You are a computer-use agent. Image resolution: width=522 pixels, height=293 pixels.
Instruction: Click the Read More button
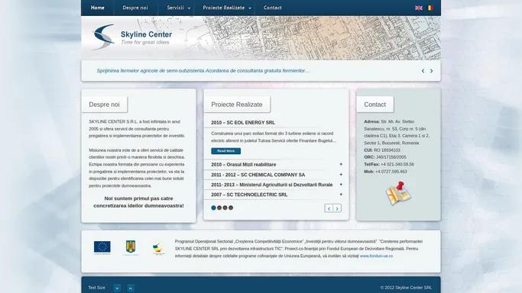pos(225,151)
